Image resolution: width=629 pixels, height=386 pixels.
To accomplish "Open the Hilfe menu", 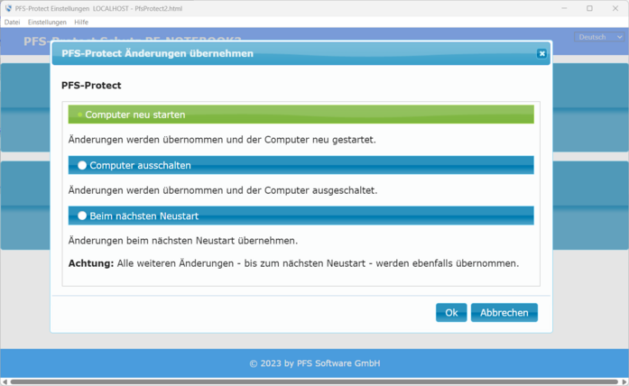I will (x=81, y=22).
